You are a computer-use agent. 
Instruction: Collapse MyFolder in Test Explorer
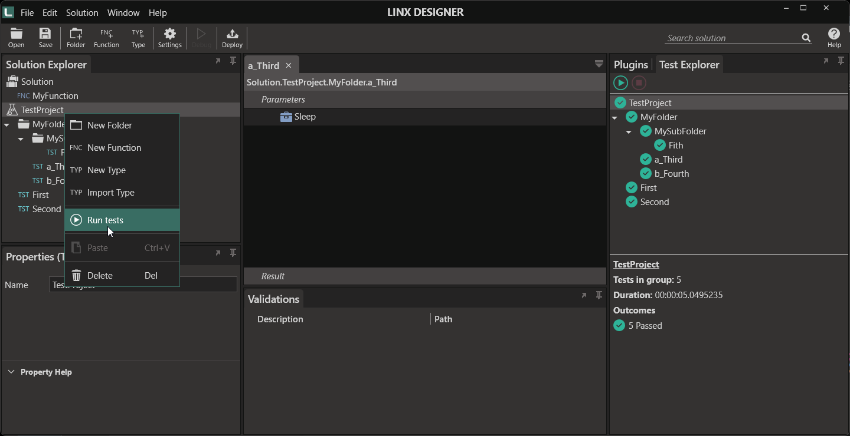click(x=614, y=118)
